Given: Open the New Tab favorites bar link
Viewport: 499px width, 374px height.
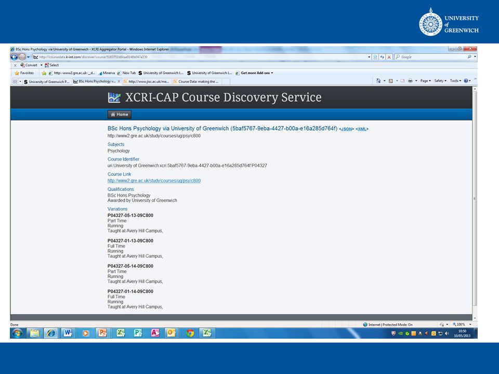Looking at the screenshot, I should point(126,73).
